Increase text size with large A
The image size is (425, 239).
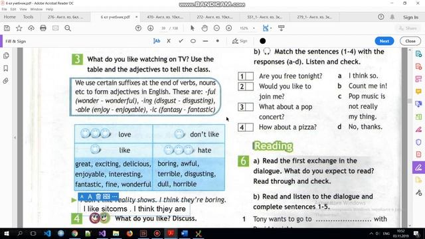(90, 197)
